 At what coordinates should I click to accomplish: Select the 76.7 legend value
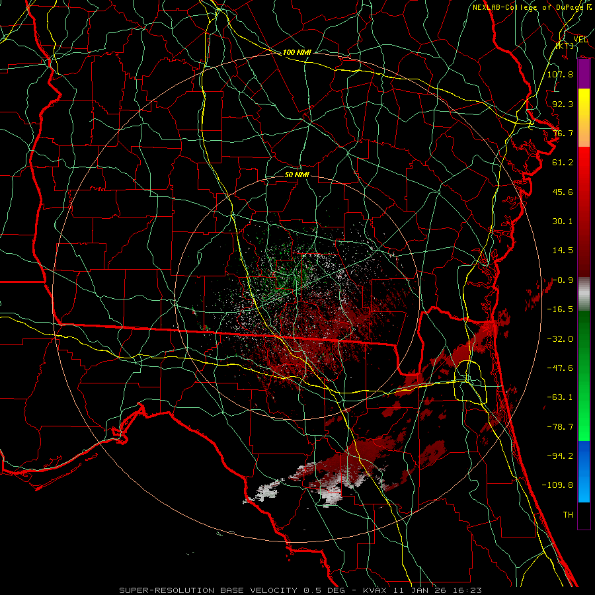563,133
